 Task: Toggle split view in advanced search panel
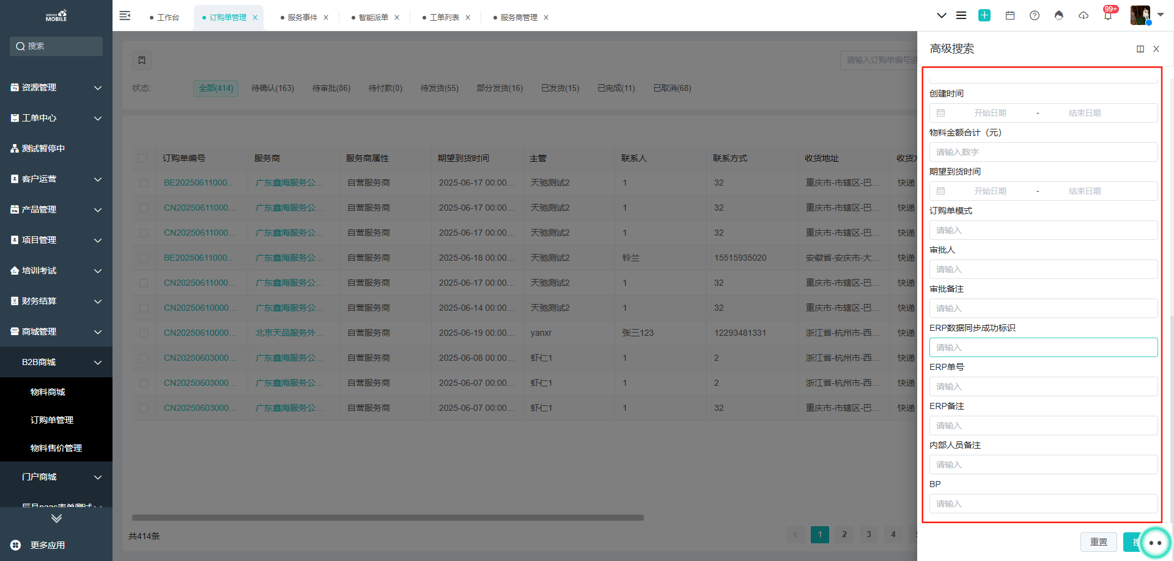coord(1140,49)
